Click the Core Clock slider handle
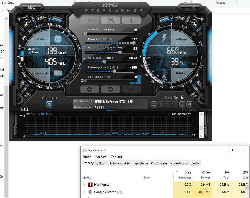Image resolution: width=250 pixels, height=198 pixels. coord(104,62)
